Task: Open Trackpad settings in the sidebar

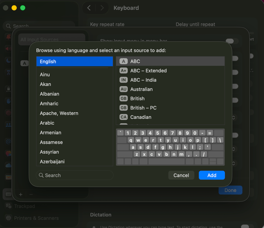Action: (x=24, y=206)
